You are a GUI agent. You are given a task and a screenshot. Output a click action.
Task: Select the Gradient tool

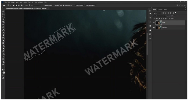click(x=3, y=43)
